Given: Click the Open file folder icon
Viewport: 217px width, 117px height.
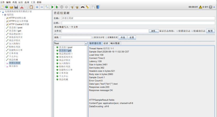Looking at the screenshot, I should click(11, 7).
